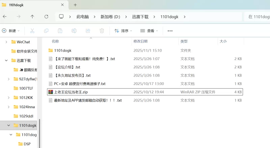Click the search box for 1101dogk
The height and width of the screenshot is (148, 270).
click(256, 17)
